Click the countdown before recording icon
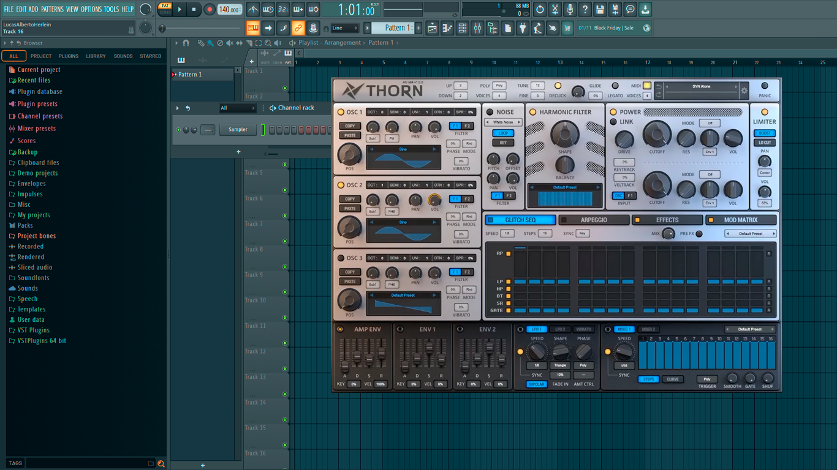 (x=283, y=9)
